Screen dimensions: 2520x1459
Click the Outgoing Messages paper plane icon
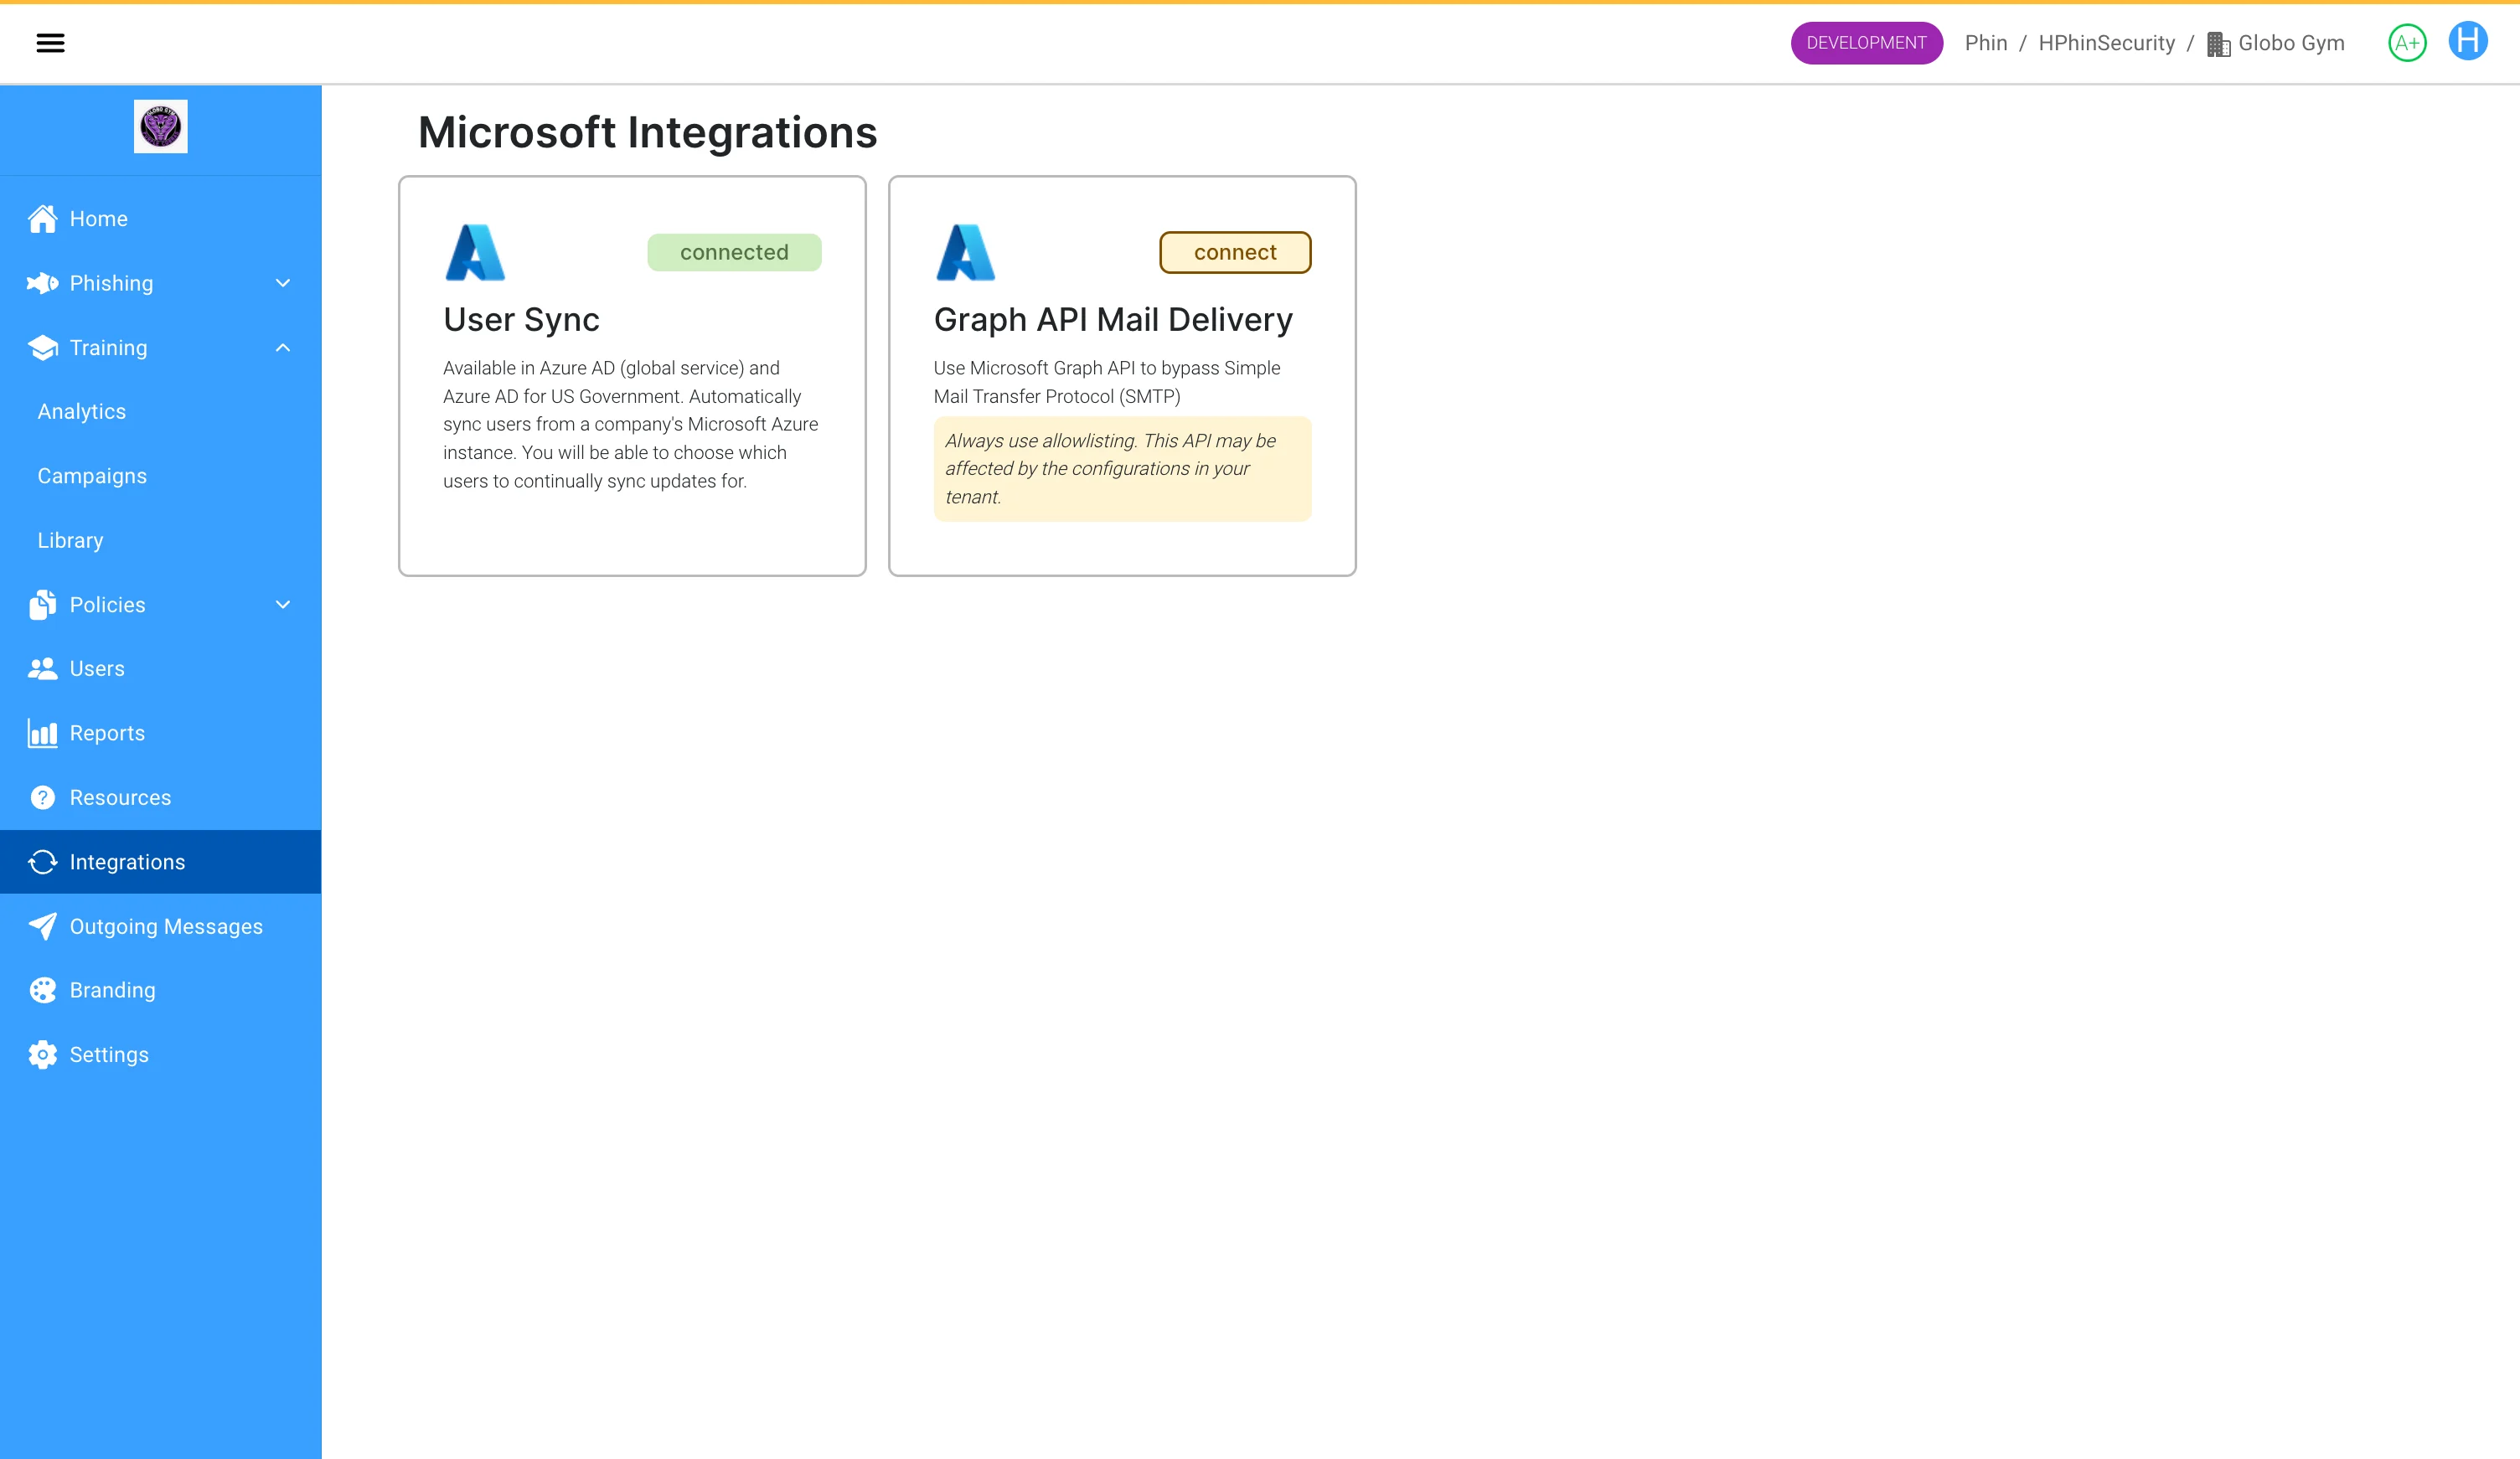click(43, 926)
